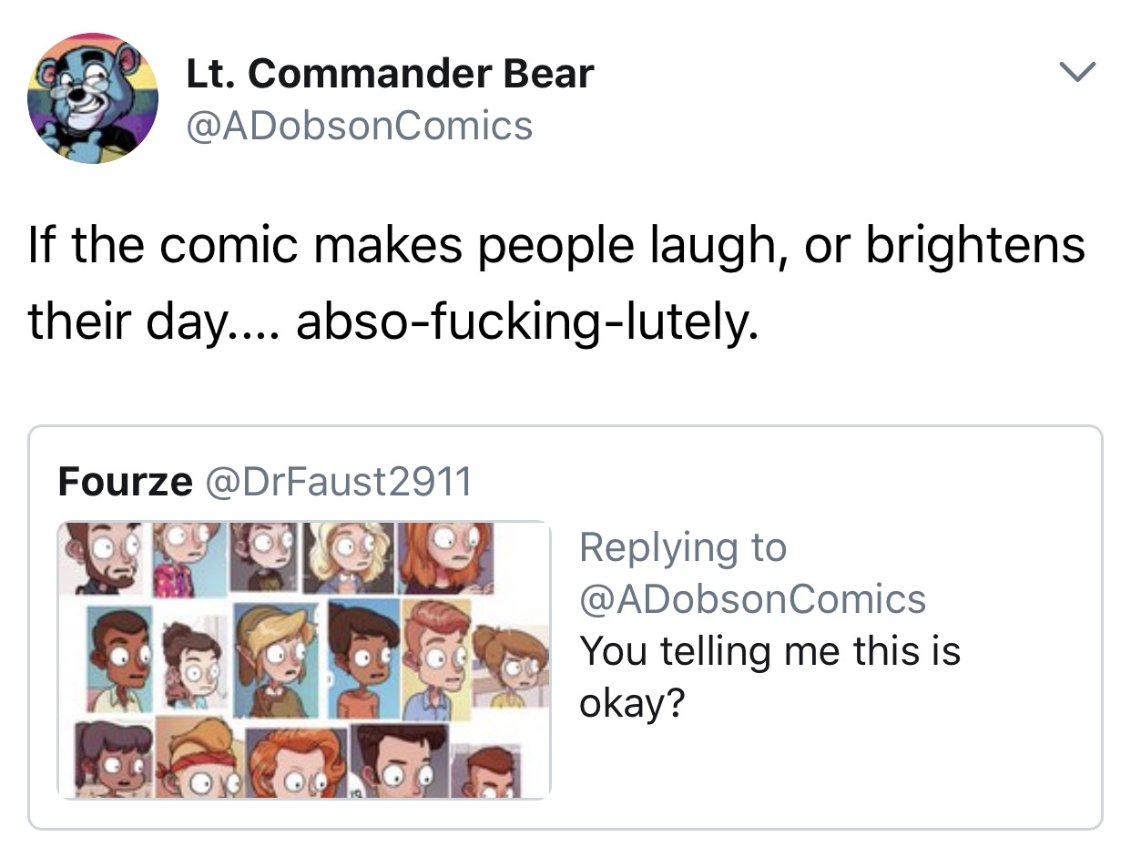Viewport: 1131px width, 857px height.
Task: Select the long red-haired woman face in the top row
Action: tap(446, 558)
